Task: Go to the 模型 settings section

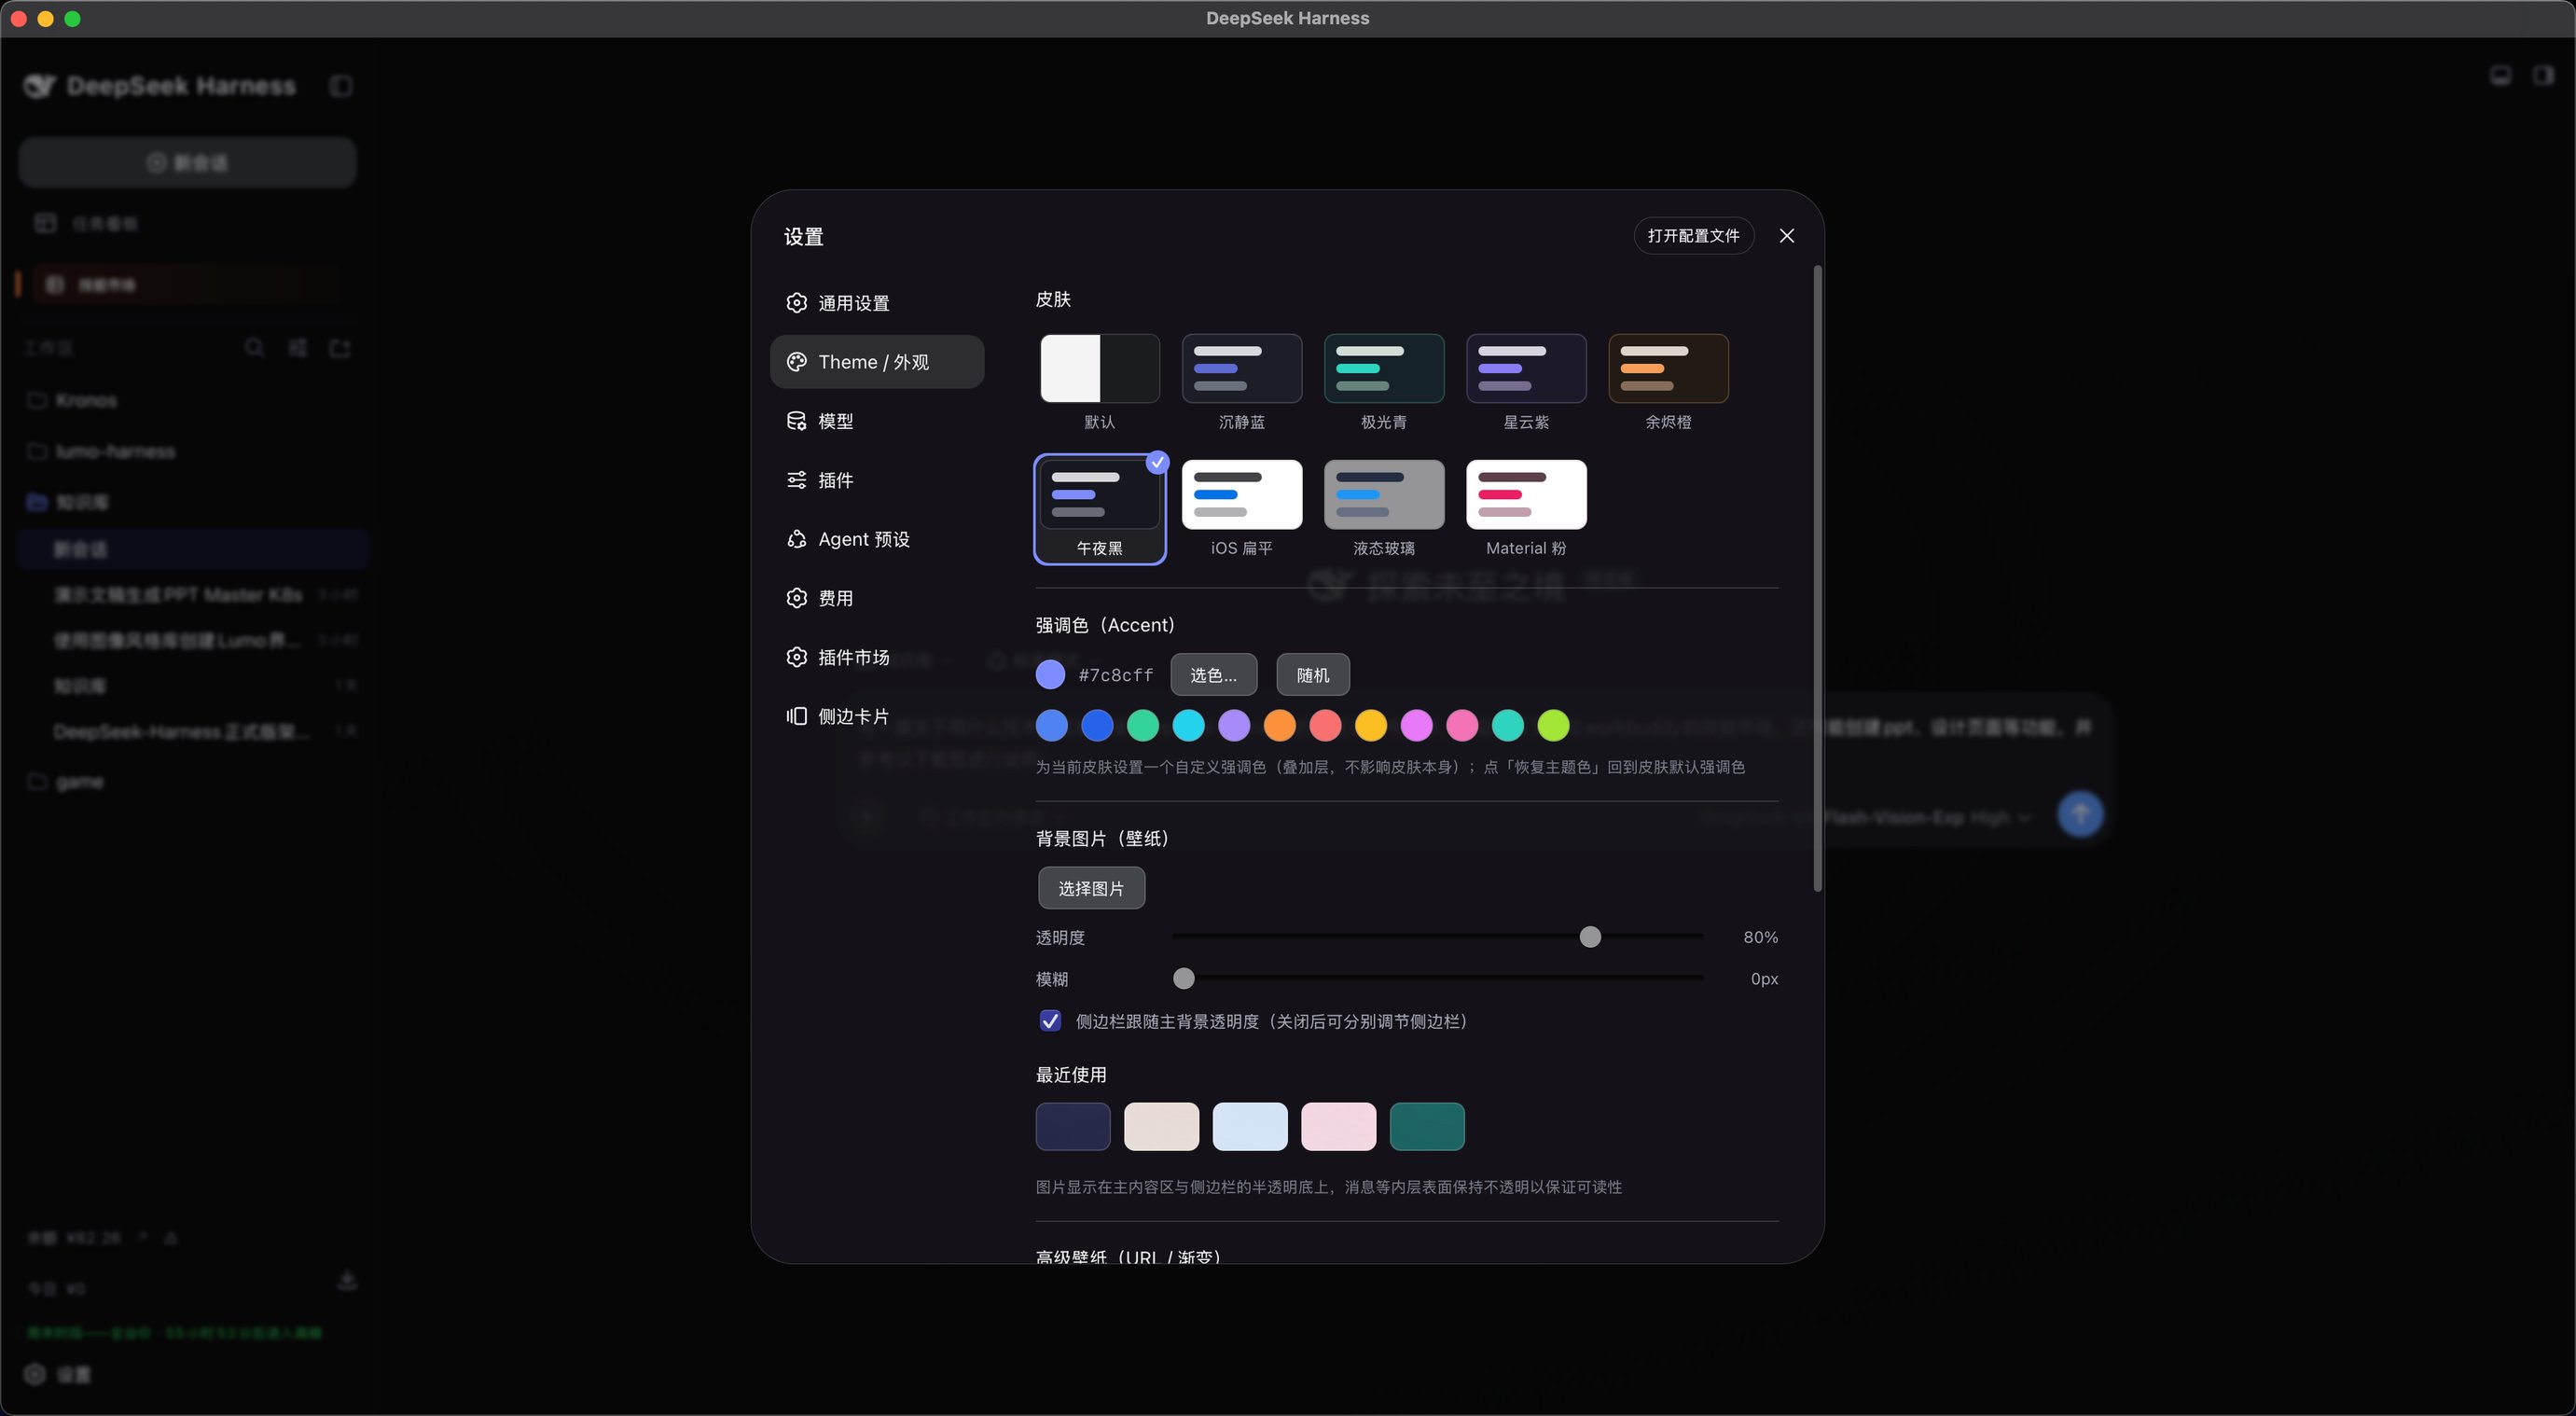Action: 877,421
